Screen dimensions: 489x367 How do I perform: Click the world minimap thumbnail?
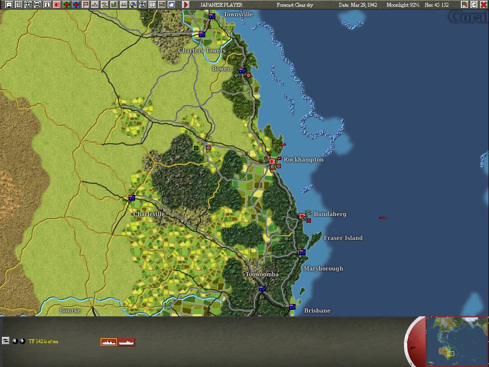457,341
